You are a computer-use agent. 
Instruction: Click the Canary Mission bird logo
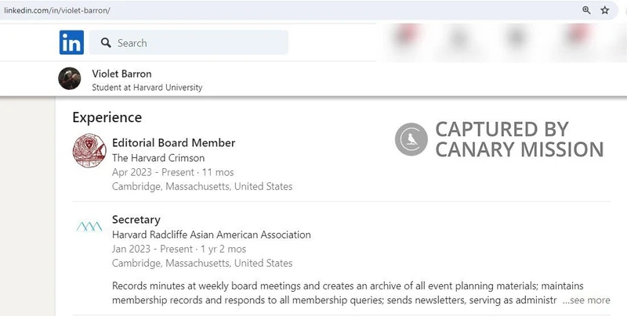coord(411,139)
